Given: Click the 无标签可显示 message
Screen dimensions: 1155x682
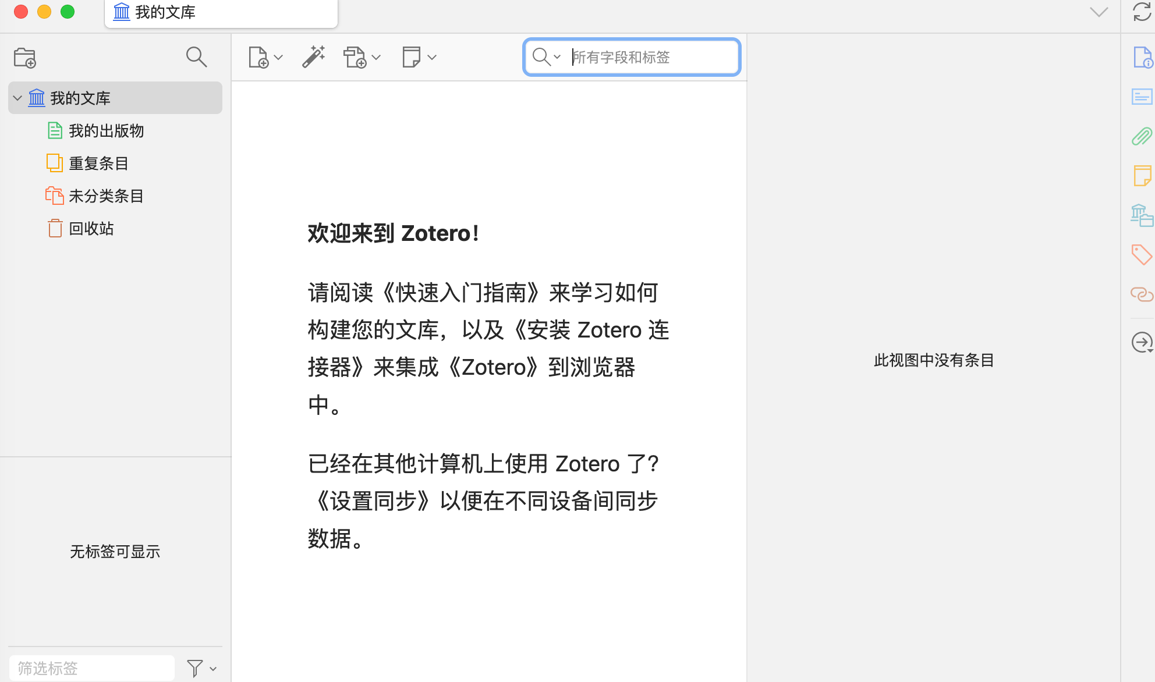Looking at the screenshot, I should (x=115, y=552).
